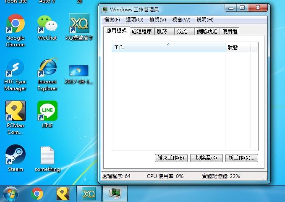Launch WeChat desktop shortcut
Screen dimensions: 285x202
47,27
